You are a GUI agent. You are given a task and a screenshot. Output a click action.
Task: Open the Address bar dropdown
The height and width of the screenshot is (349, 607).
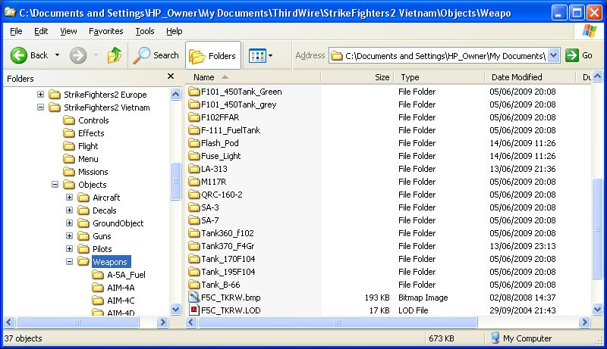pyautogui.click(x=554, y=55)
